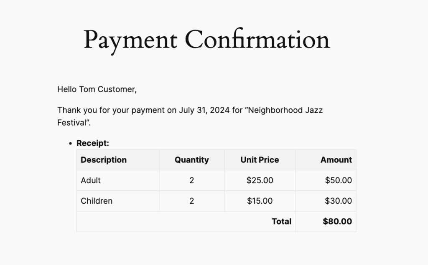Click the $30.00 amount cell
The width and height of the screenshot is (428, 265).
338,201
